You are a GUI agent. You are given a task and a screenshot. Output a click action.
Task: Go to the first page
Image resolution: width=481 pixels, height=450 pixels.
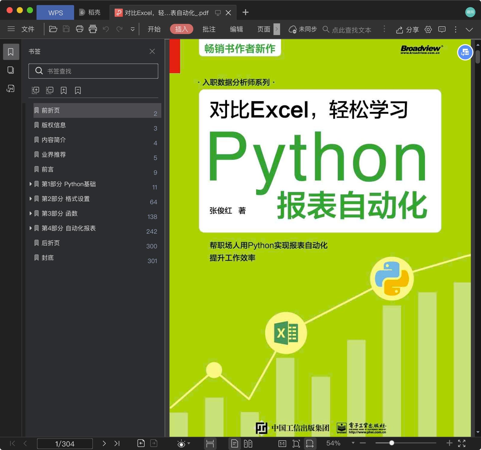(x=12, y=443)
